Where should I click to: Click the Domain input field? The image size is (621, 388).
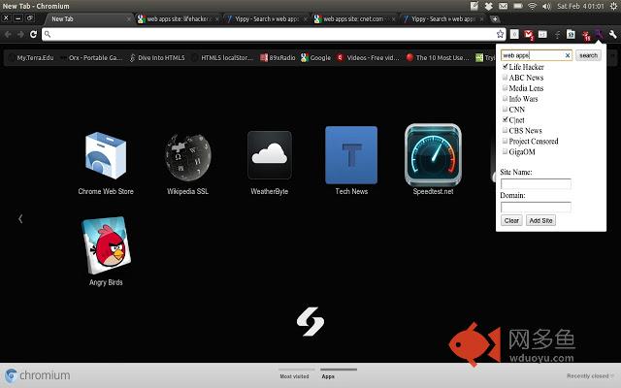536,207
